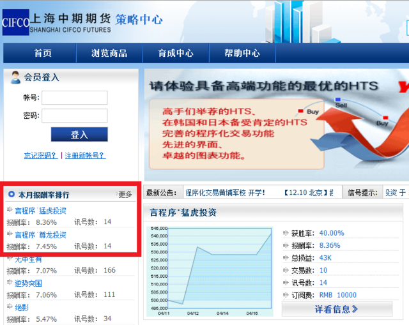Click the 8.36% value beside 报酬率 in detail panel
Screen dimensions: 409x325
click(330, 246)
